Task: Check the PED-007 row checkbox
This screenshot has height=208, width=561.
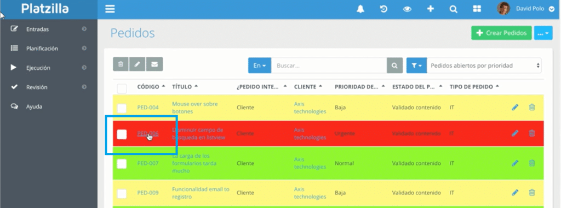Action: click(122, 164)
